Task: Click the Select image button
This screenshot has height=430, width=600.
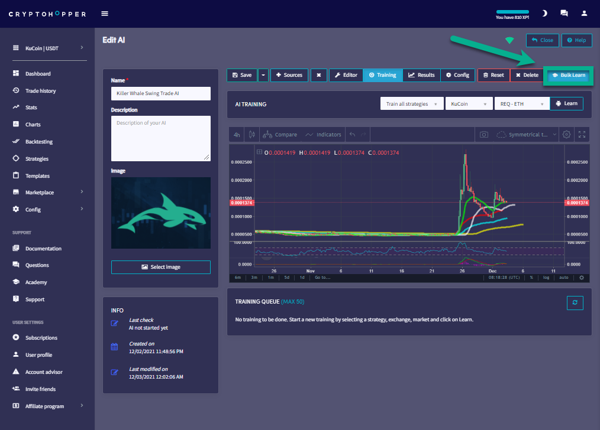Action: click(160, 267)
